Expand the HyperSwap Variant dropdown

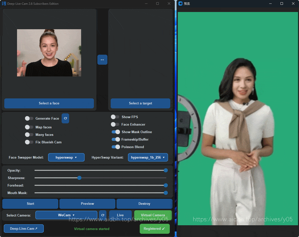click(x=148, y=157)
